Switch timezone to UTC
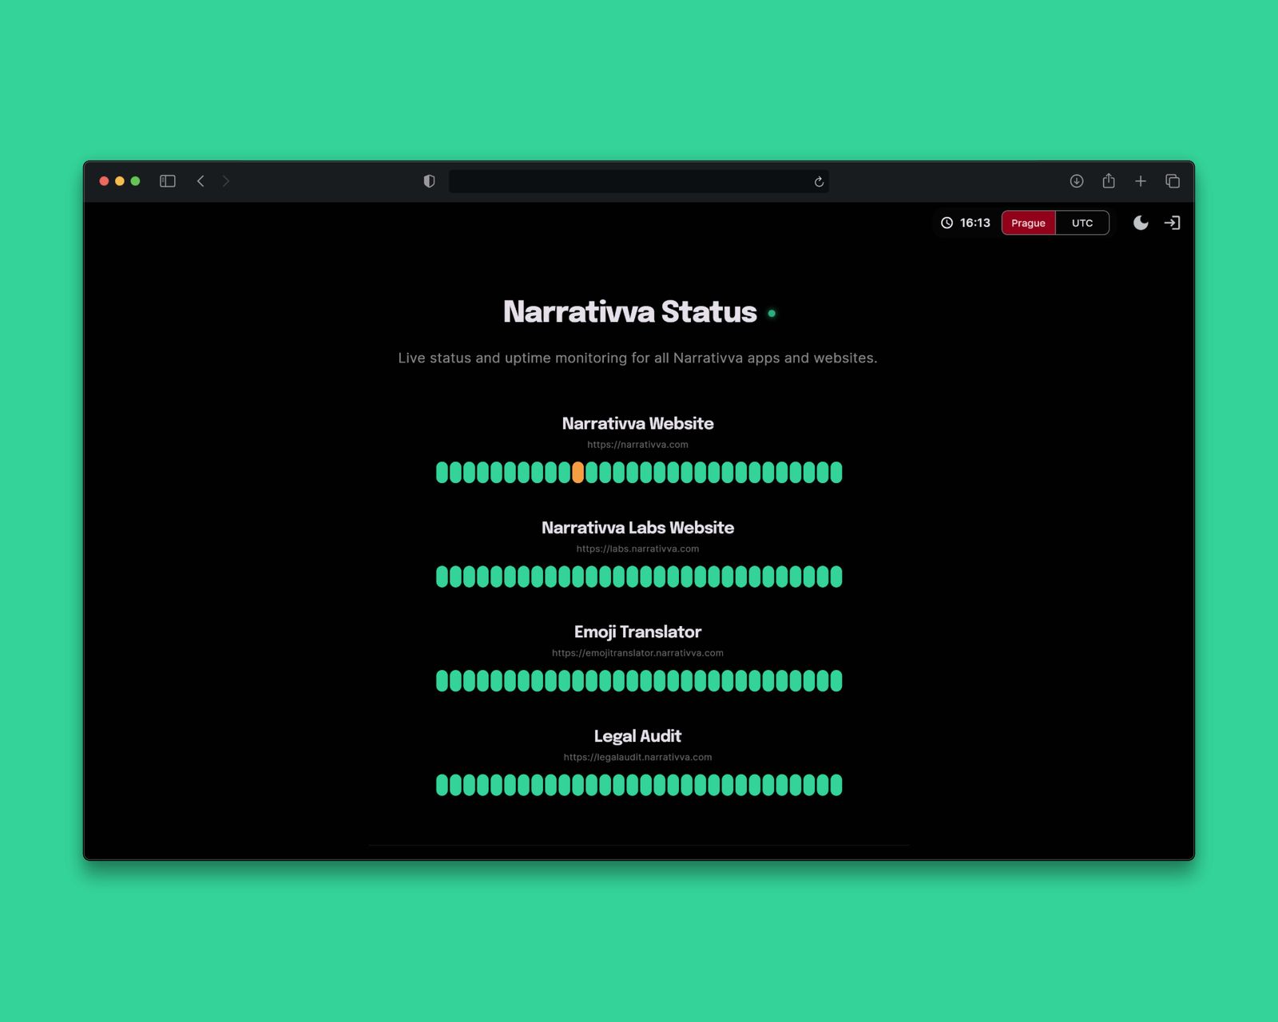The height and width of the screenshot is (1022, 1278). pyautogui.click(x=1082, y=223)
